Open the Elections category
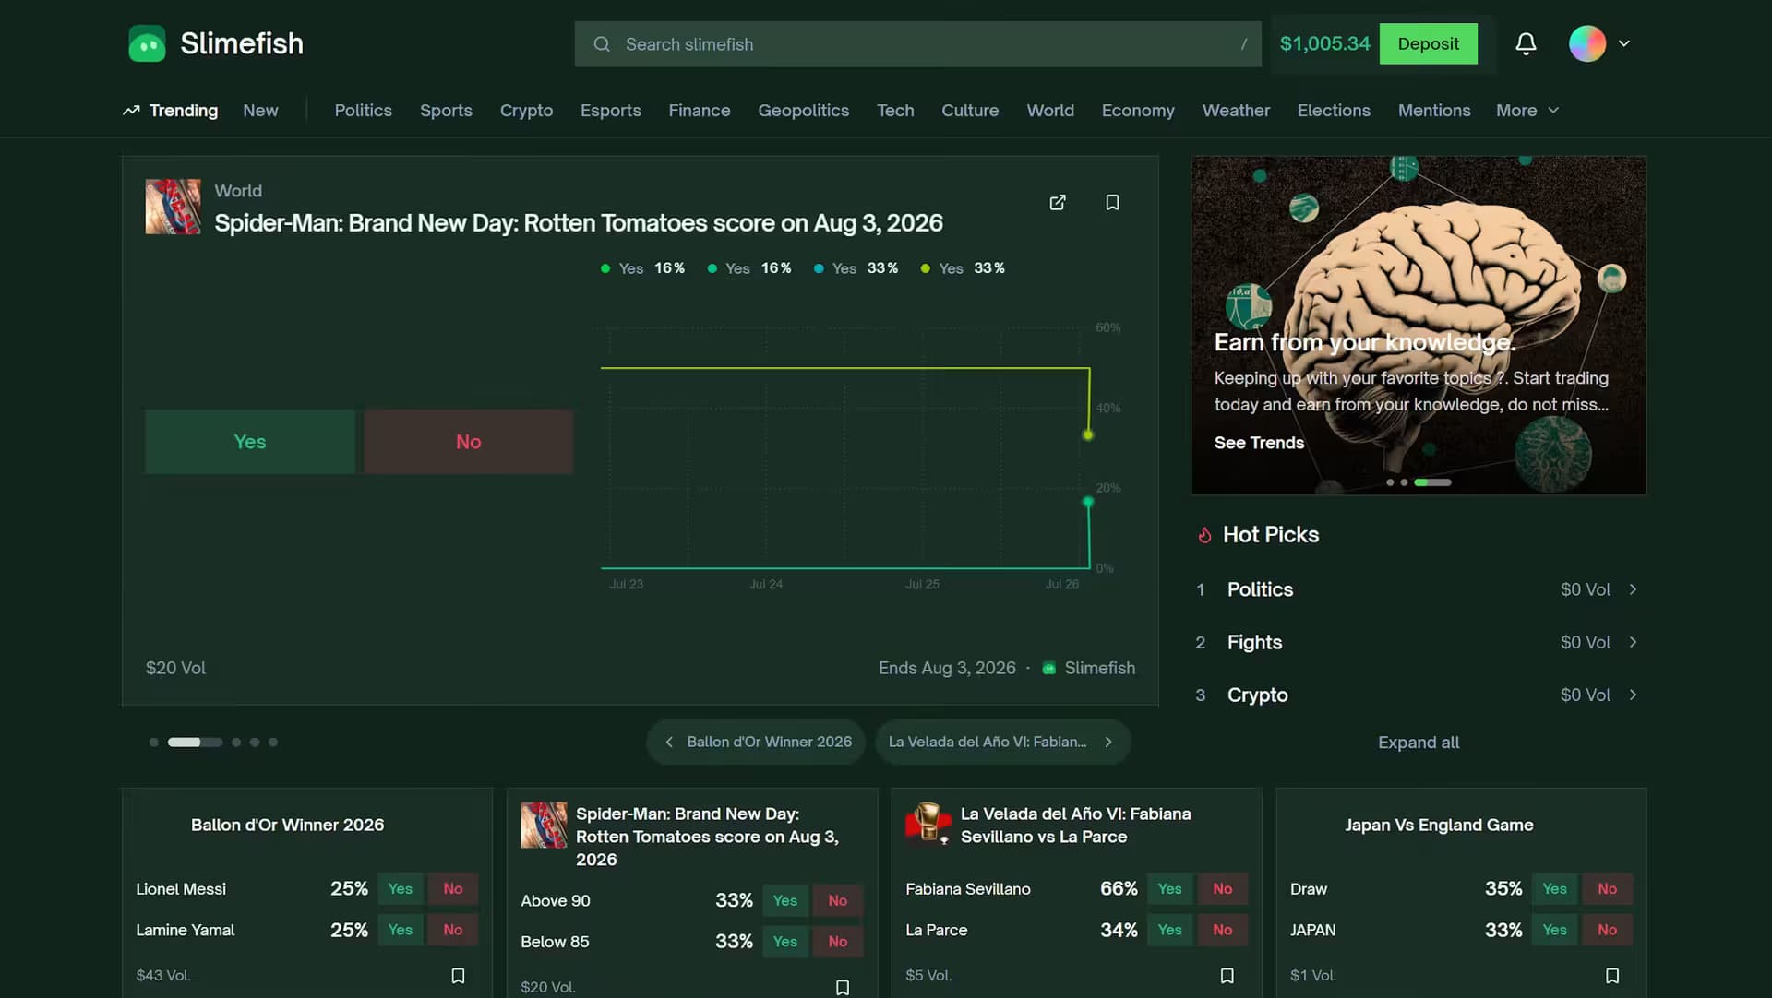1772x998 pixels. pos(1334,110)
